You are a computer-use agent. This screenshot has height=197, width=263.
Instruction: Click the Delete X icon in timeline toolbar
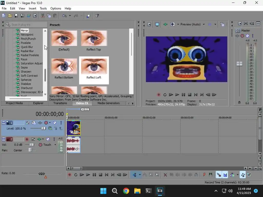coord(165,175)
